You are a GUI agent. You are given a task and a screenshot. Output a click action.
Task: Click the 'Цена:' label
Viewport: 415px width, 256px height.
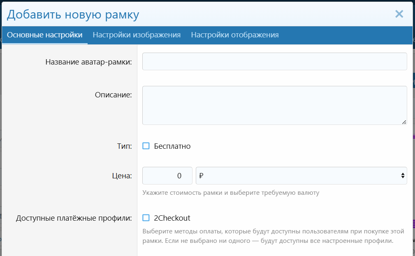(x=122, y=175)
